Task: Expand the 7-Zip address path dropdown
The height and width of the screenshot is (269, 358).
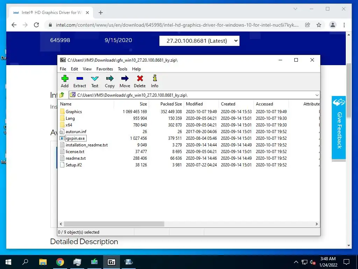Action: point(317,95)
